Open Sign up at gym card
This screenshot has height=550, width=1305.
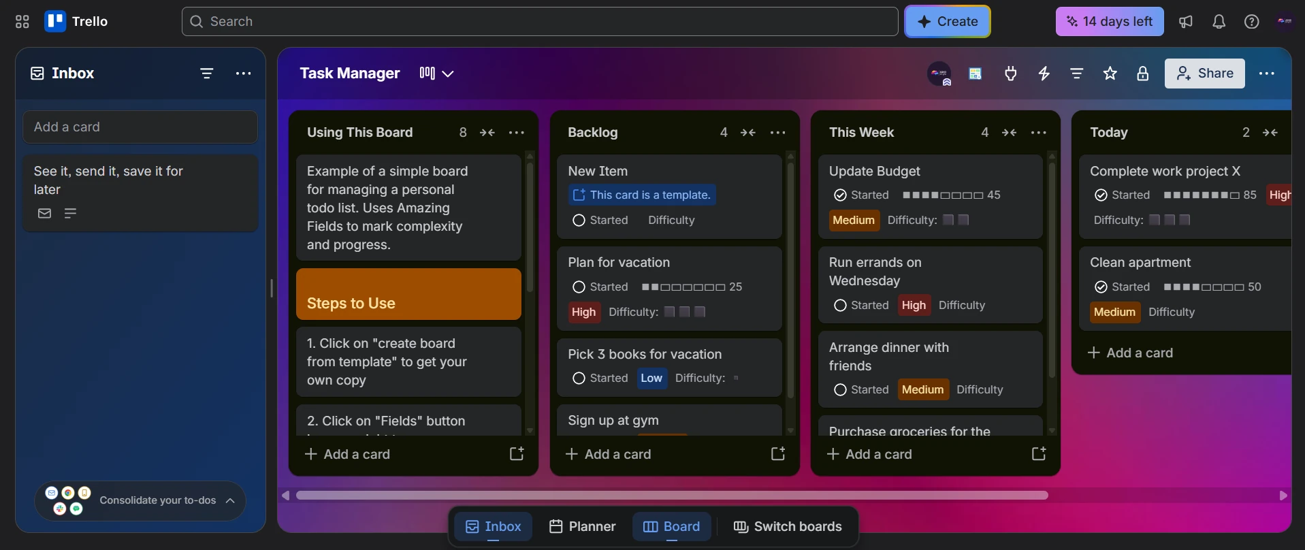[670, 421]
